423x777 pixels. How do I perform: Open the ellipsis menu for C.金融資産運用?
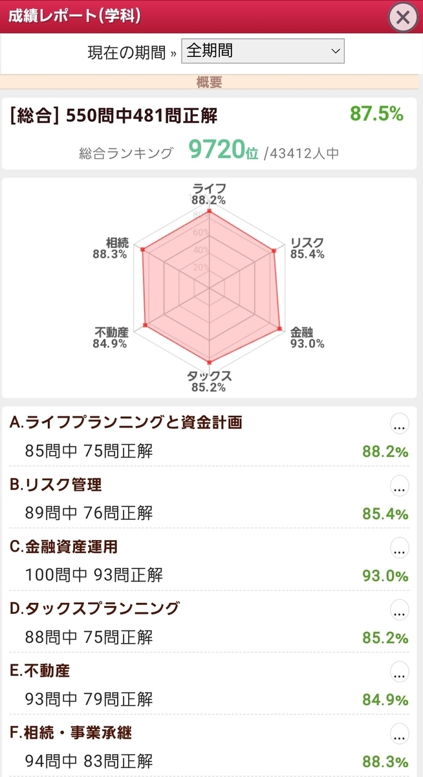[400, 548]
